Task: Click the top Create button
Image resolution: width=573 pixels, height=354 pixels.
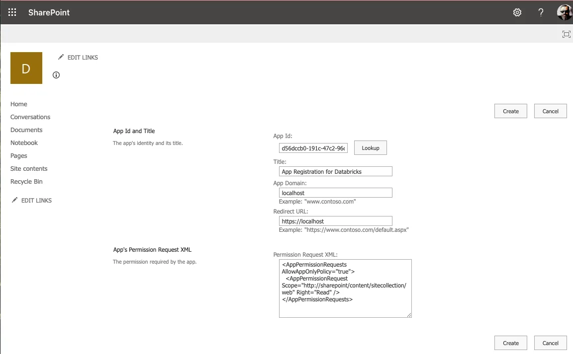Action: pos(510,111)
